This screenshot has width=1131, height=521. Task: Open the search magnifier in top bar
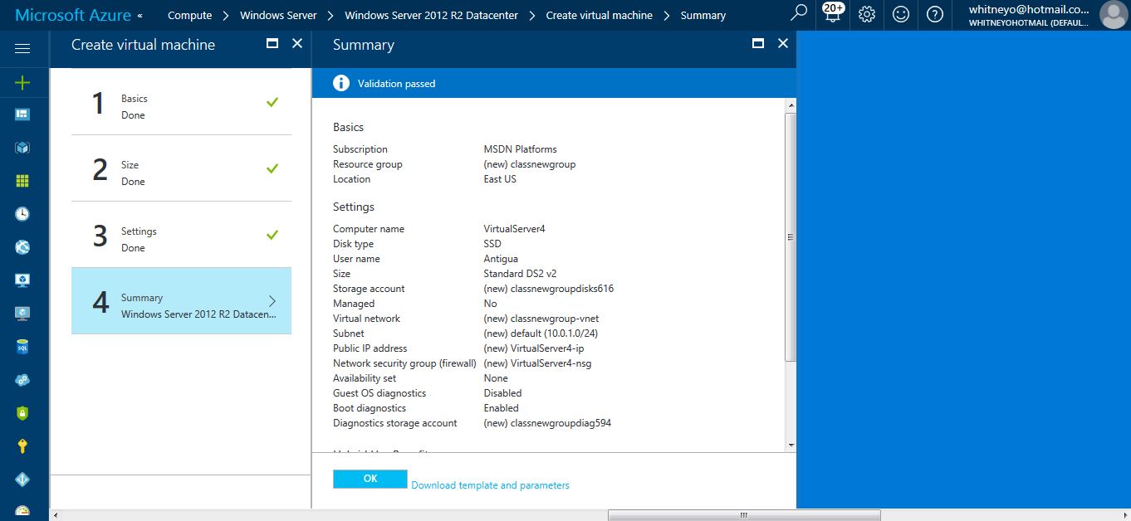pyautogui.click(x=799, y=14)
